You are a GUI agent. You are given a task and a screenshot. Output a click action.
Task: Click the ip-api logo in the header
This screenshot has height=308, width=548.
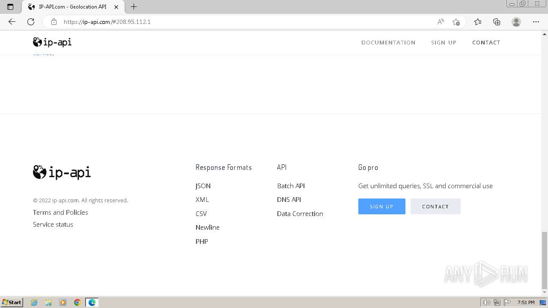point(52,42)
